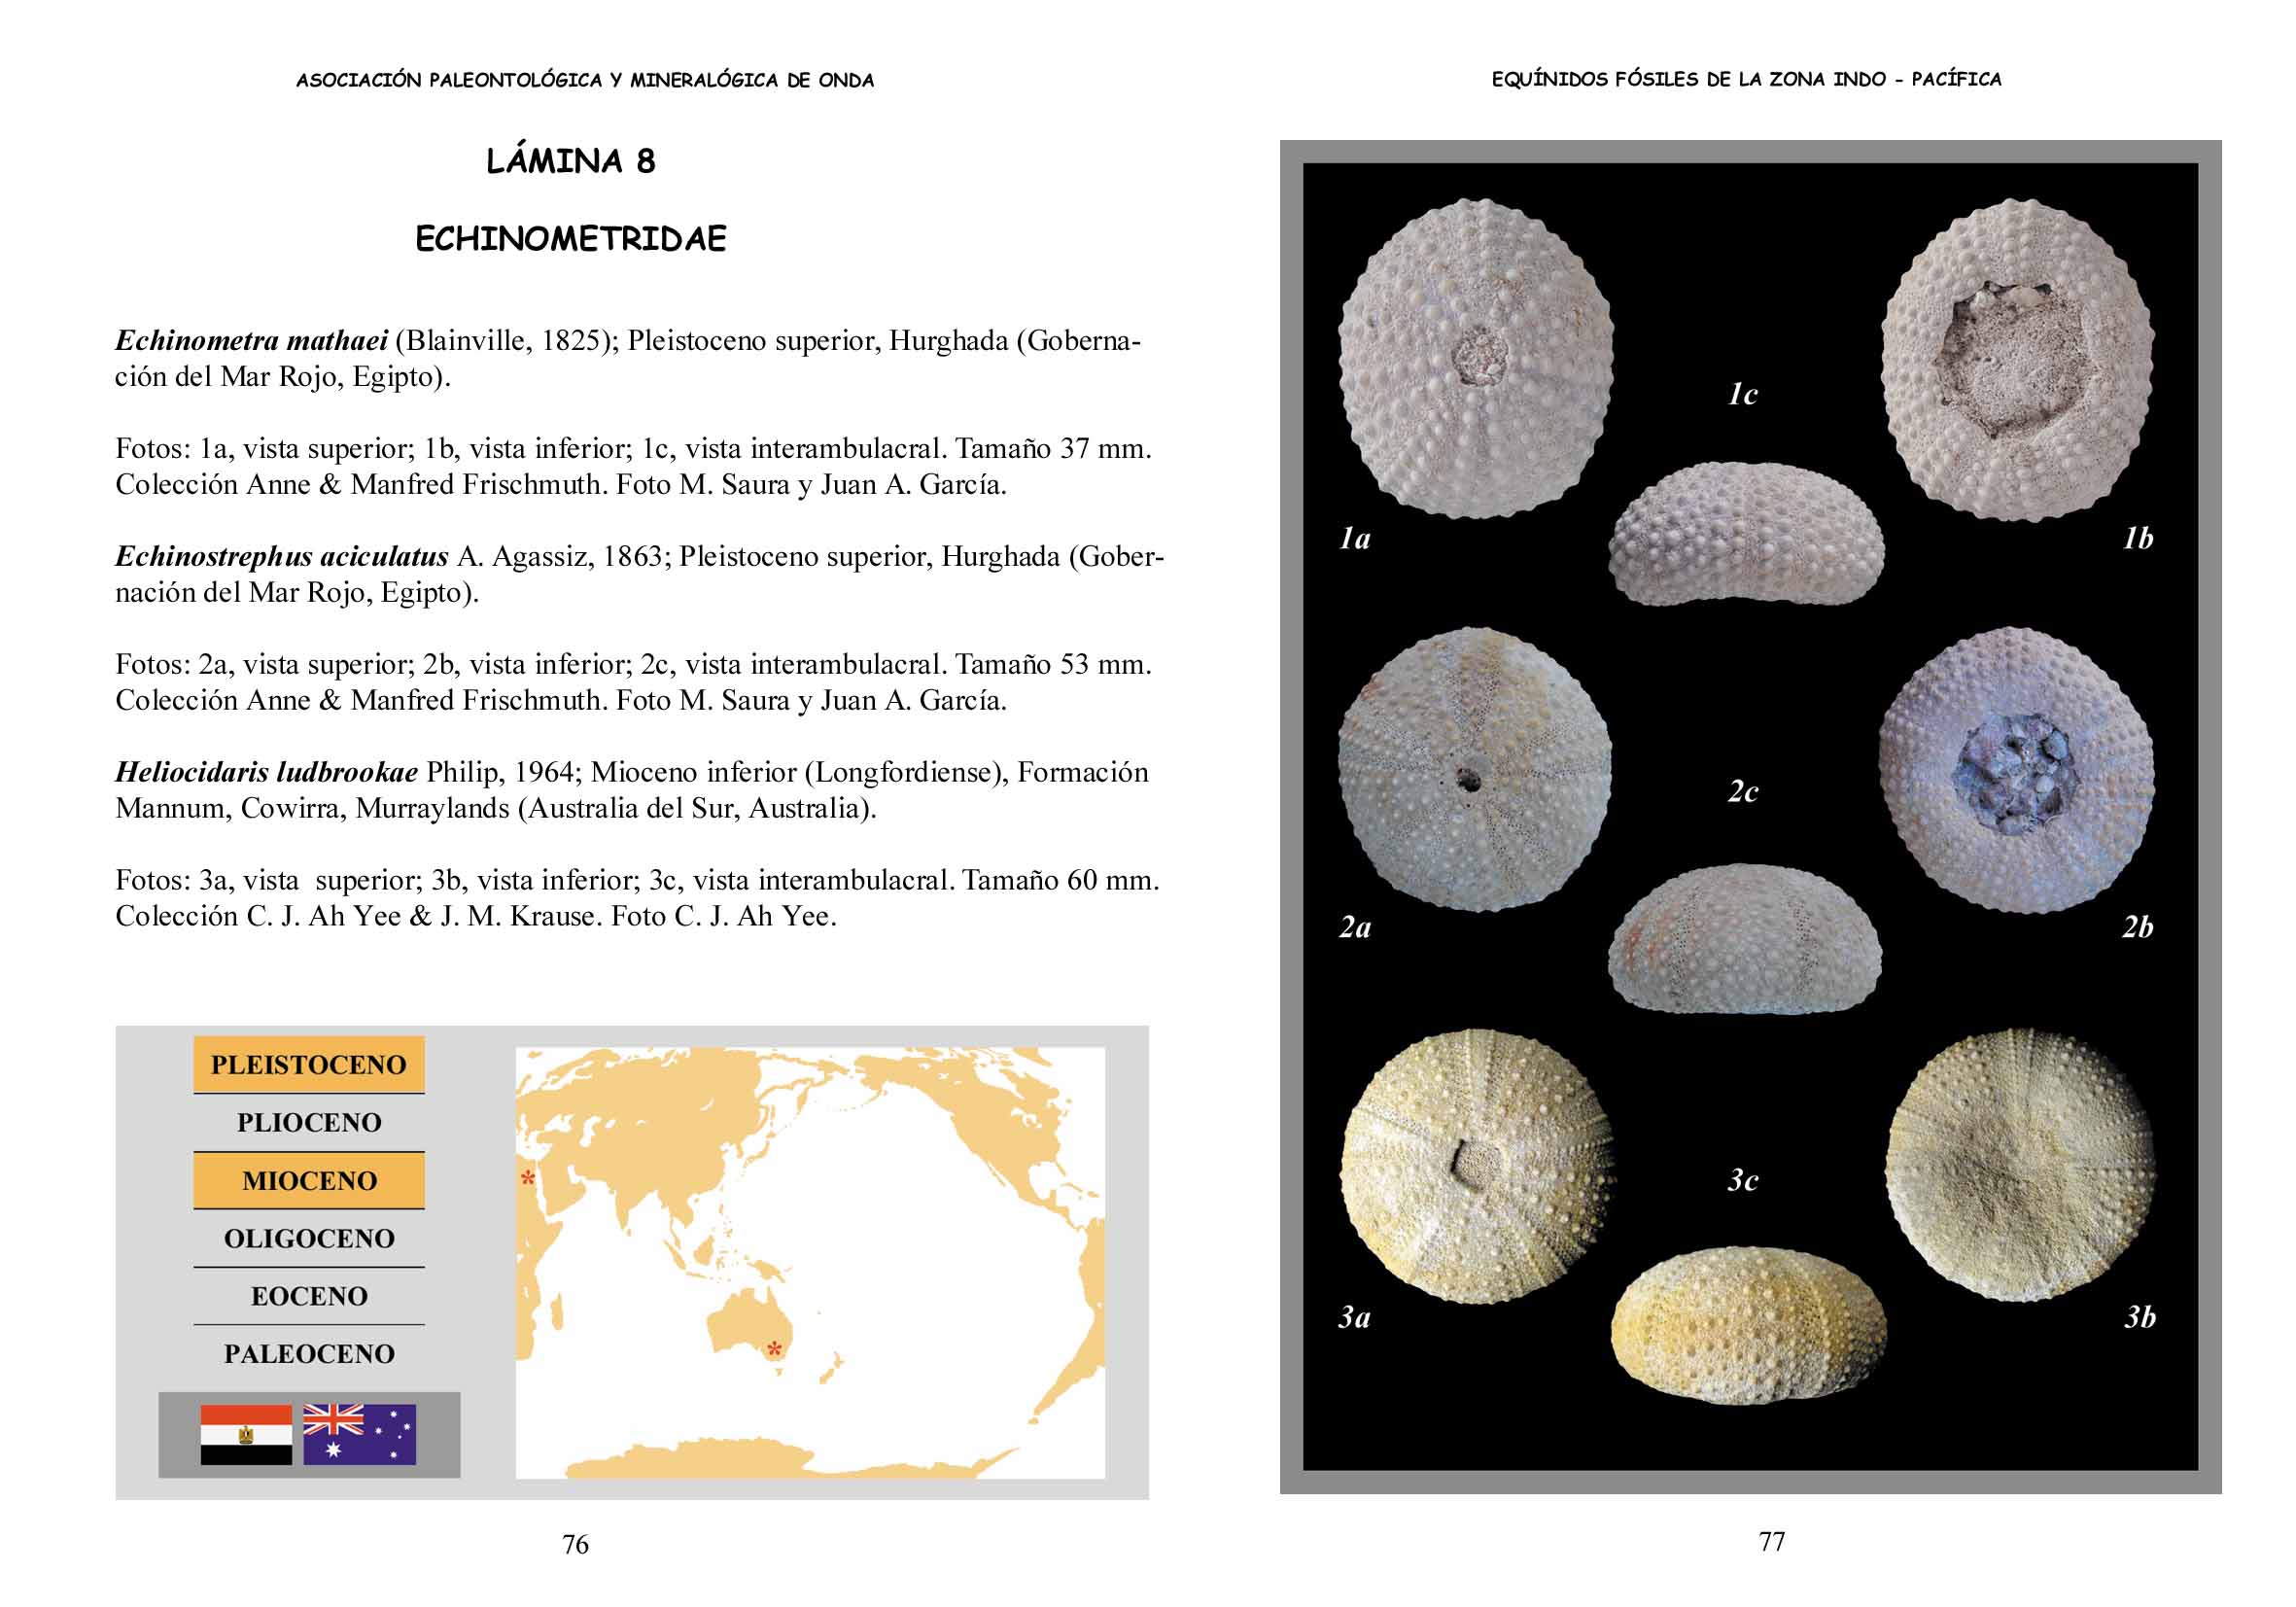Click fossil photo 1c side view
2296x1607 pixels.
[x=1746, y=534]
